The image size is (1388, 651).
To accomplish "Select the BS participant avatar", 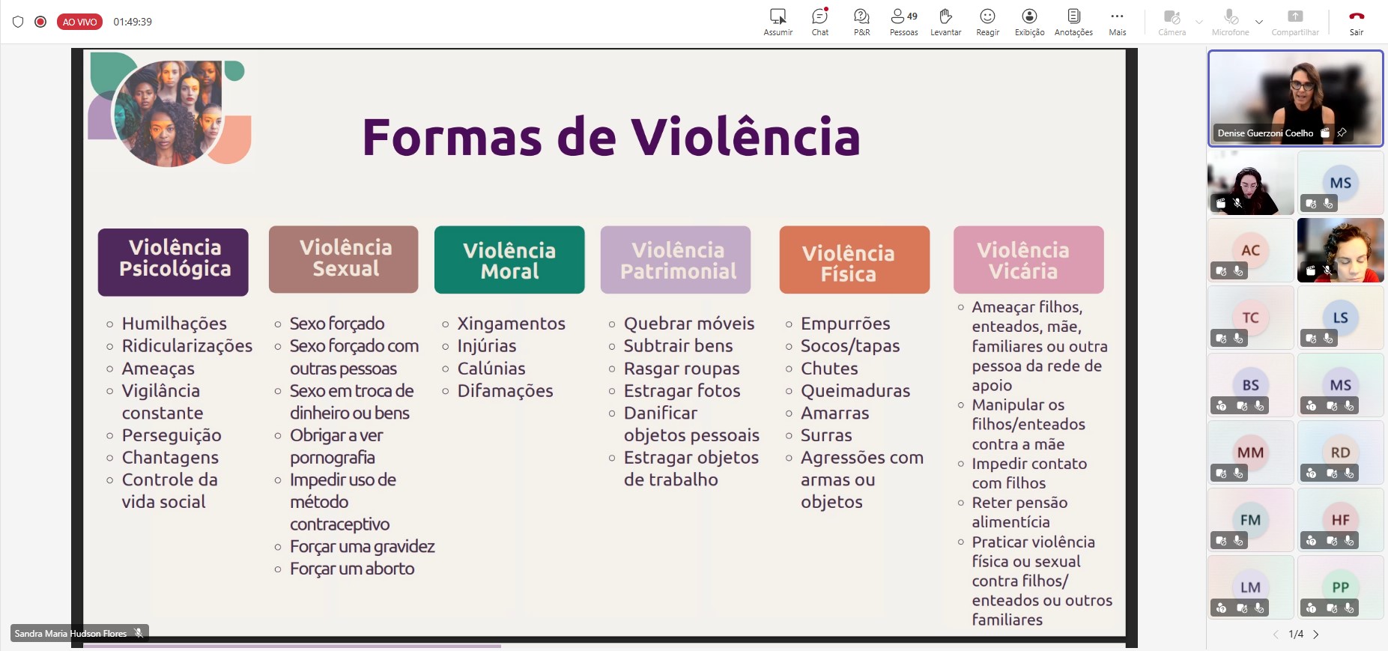I will pos(1250,385).
